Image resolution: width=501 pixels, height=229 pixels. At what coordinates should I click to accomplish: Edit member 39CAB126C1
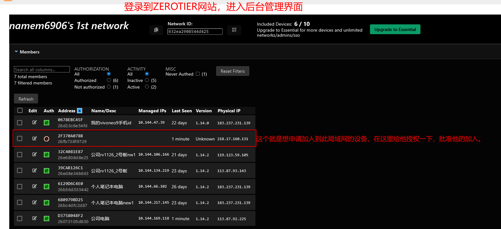tap(35, 170)
